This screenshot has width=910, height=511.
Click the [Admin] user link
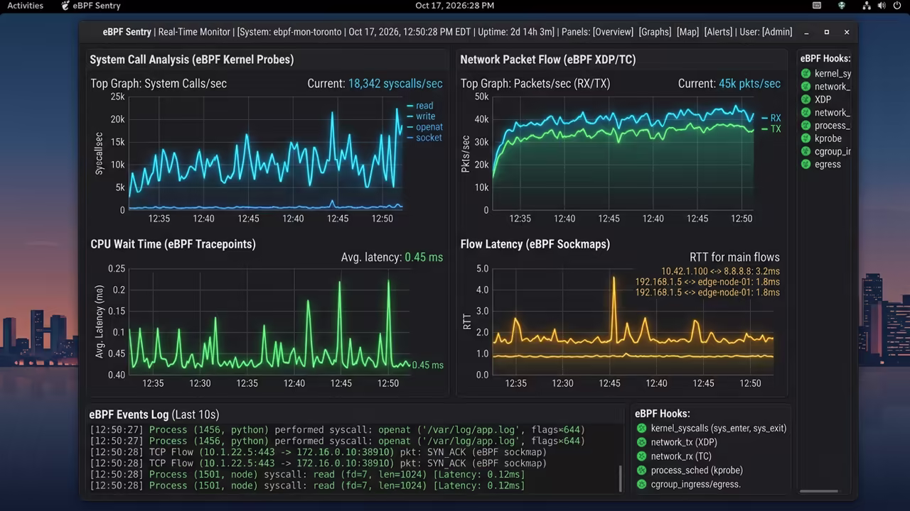pyautogui.click(x=777, y=32)
